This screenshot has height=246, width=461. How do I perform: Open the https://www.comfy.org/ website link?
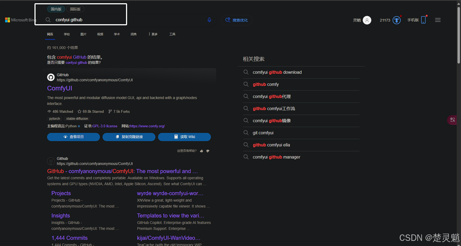tap(147, 126)
